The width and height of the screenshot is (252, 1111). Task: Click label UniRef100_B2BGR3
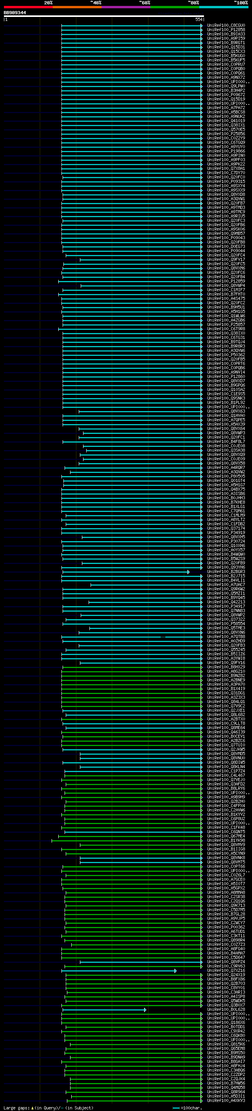tap(226, 571)
